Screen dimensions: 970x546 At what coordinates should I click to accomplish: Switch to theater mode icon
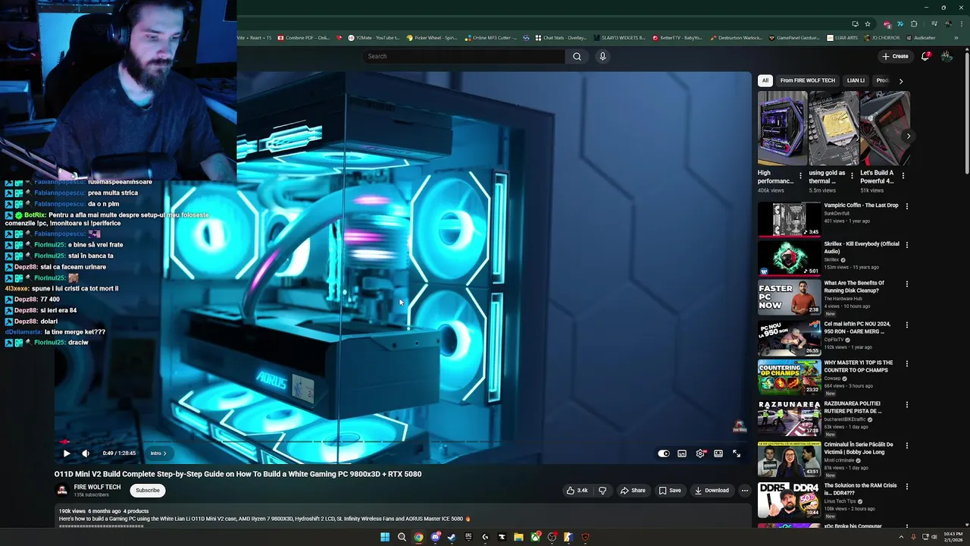tap(718, 453)
